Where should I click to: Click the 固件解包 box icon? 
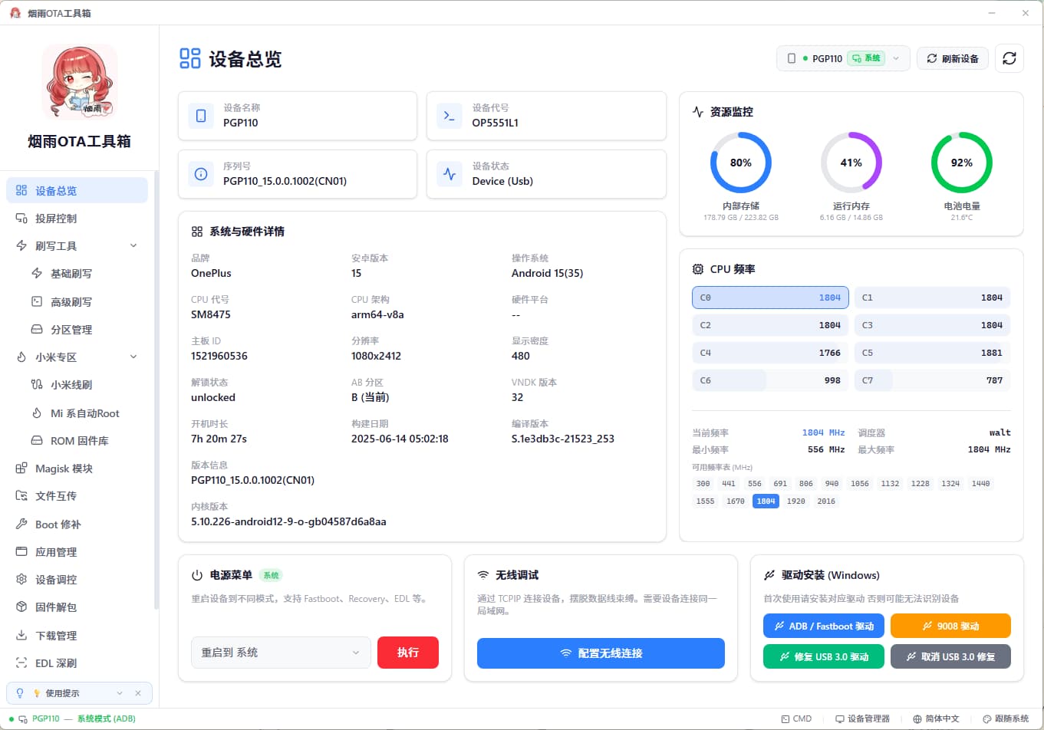[21, 607]
